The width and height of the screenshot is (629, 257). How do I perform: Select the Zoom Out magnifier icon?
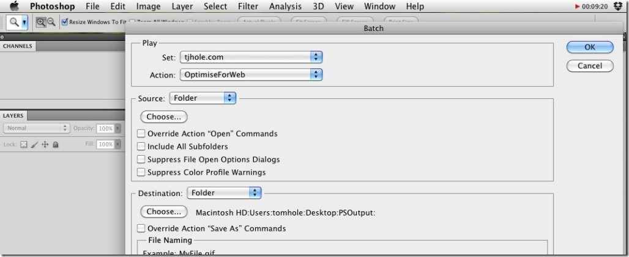tap(51, 22)
